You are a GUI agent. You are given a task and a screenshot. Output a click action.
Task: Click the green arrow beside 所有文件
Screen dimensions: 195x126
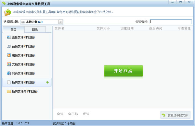point(47,82)
